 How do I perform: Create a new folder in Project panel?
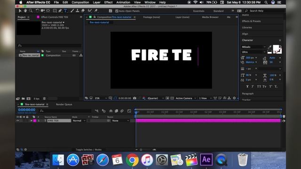tap(23, 99)
